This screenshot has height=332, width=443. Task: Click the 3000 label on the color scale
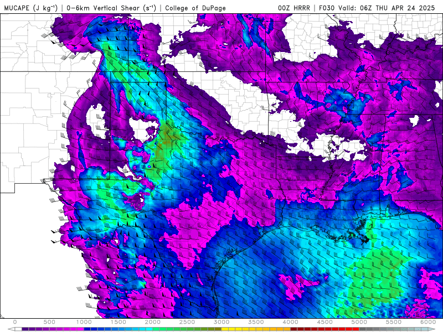(221, 322)
